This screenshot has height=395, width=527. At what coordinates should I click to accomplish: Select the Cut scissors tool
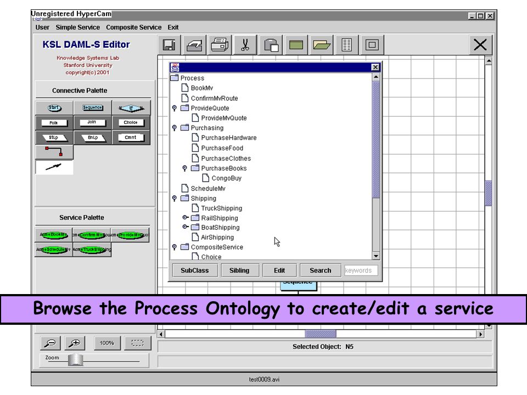coord(245,44)
